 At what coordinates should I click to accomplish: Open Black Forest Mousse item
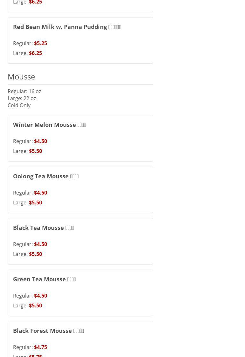pos(48,331)
